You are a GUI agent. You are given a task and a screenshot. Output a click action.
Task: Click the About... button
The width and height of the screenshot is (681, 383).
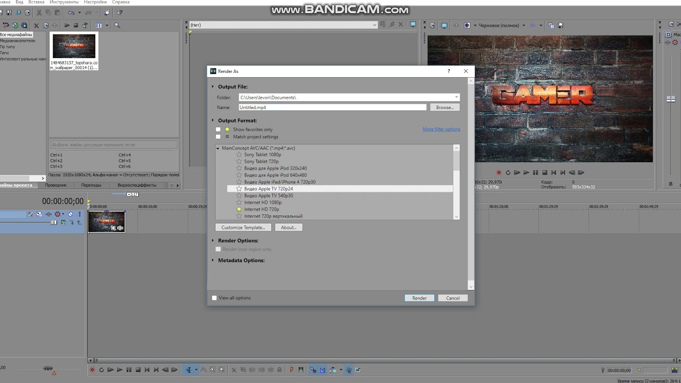pos(288,228)
